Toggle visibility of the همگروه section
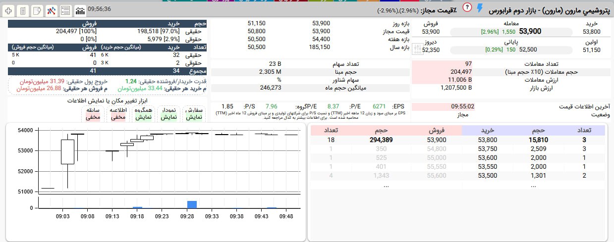Viewport: 614px width, 242px height. 143,114
